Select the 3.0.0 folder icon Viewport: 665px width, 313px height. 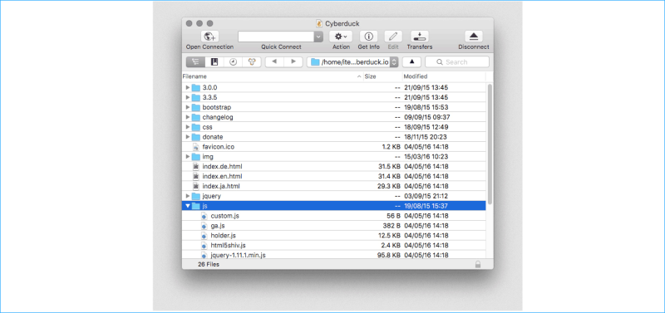[x=195, y=88]
